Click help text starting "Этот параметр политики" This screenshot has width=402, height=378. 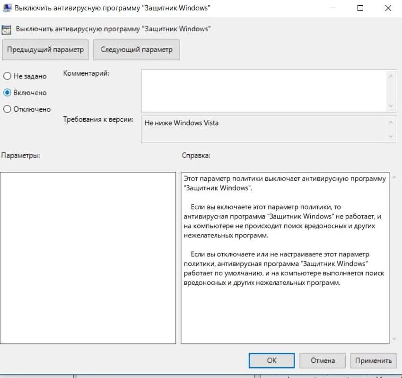285,183
